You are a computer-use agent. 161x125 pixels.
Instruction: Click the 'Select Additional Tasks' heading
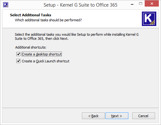point(30,15)
